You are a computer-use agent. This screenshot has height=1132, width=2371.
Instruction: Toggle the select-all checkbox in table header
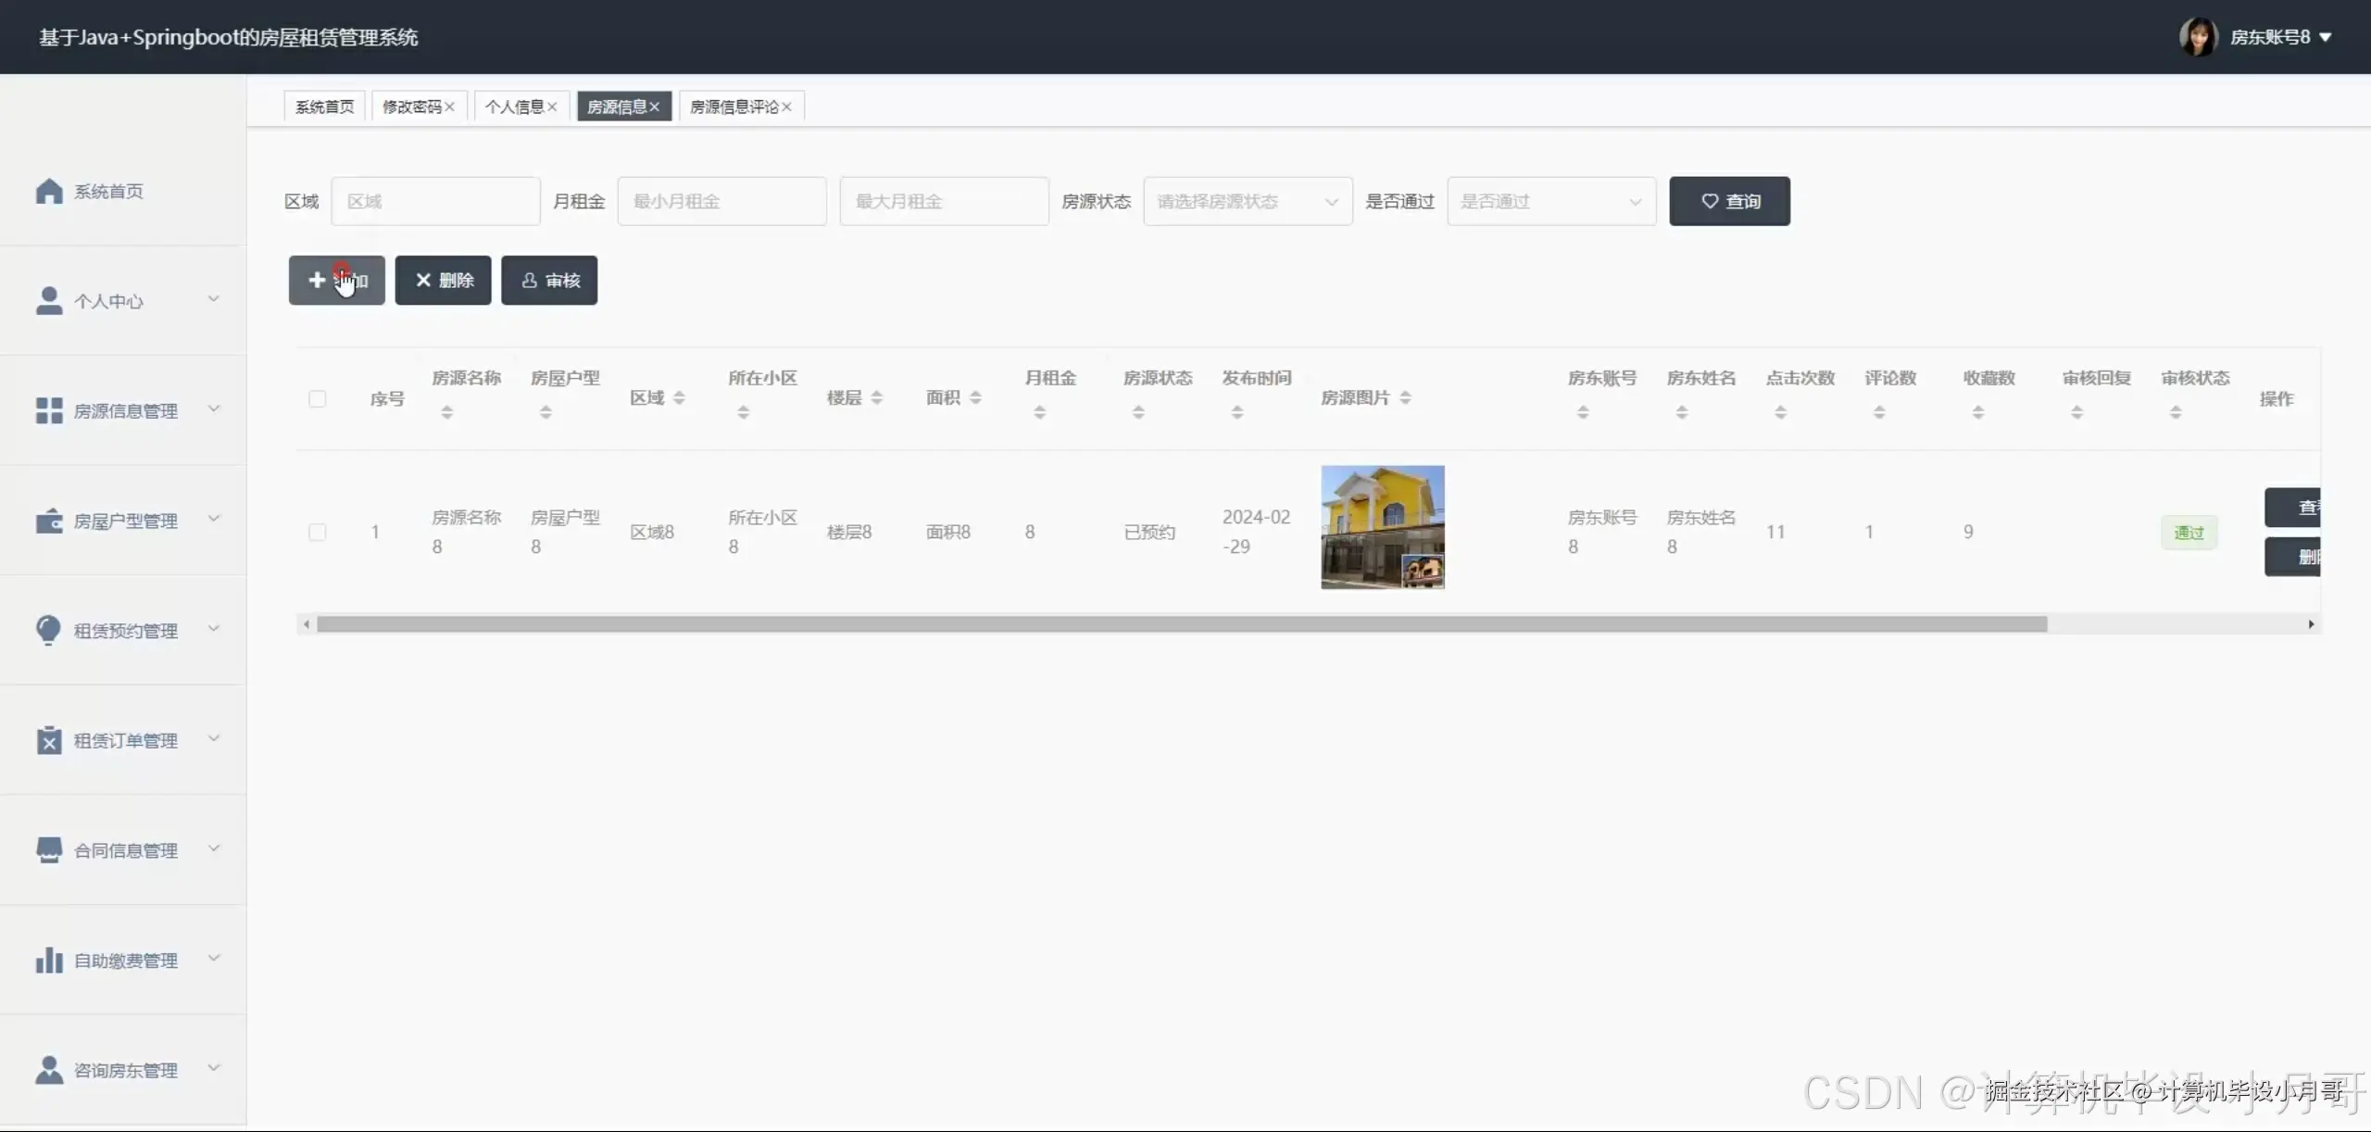[317, 398]
